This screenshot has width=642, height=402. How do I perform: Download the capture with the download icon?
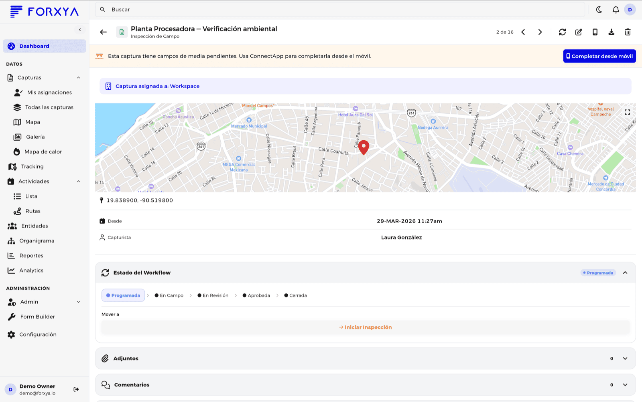point(612,32)
